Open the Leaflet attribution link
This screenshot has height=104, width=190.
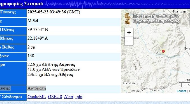(181, 91)
